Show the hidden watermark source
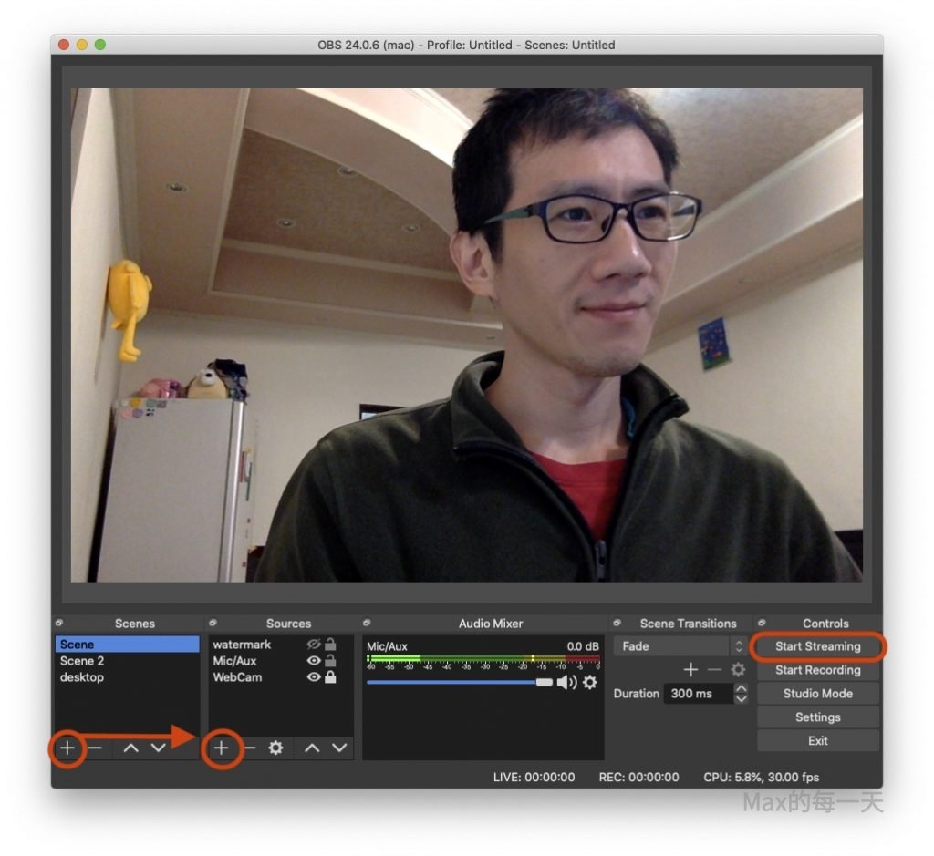Viewport: 934px width, 856px height. (314, 645)
